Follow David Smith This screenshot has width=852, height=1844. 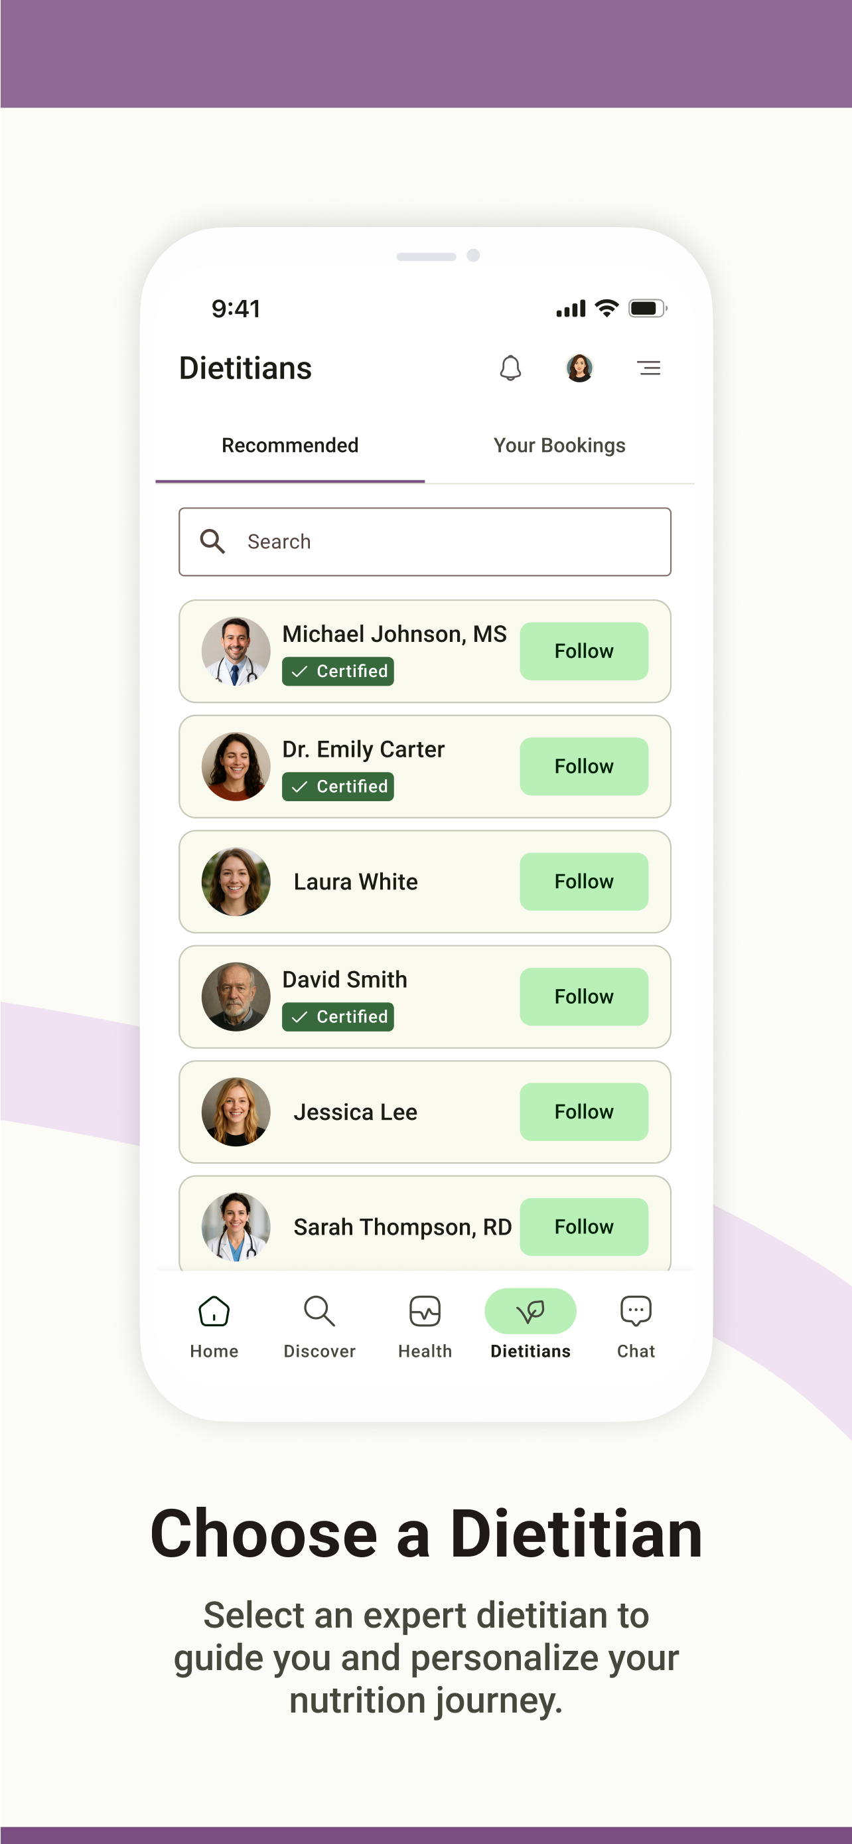[584, 997]
